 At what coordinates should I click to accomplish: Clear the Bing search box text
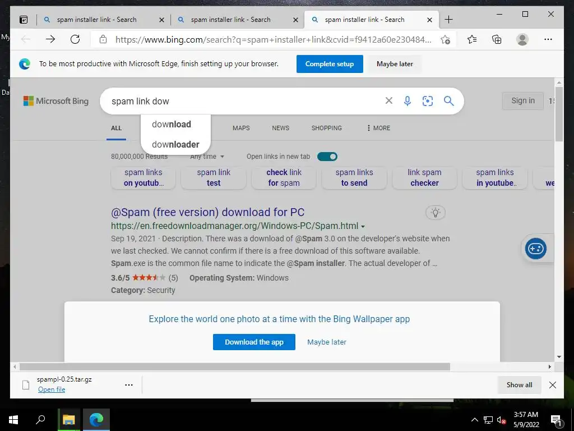(389, 101)
